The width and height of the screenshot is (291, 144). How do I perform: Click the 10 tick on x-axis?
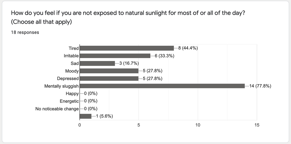198,125
